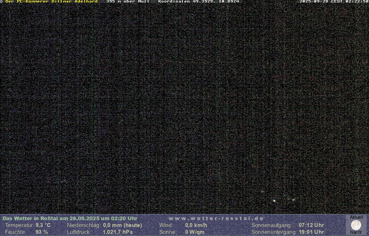Click the 'Nacht' label below the moon
This screenshot has height=236, width=369.
pos(356,232)
